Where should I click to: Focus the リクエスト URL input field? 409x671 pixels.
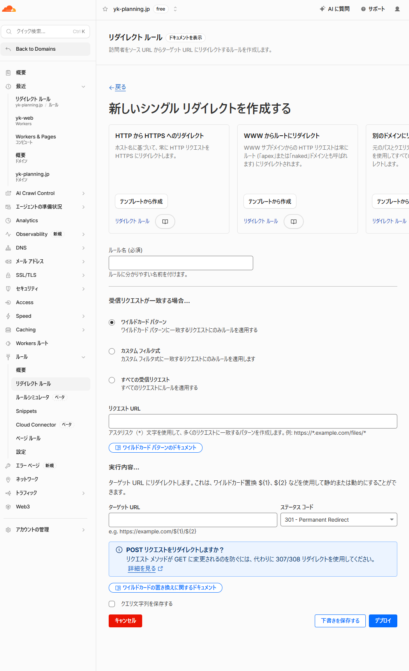253,421
